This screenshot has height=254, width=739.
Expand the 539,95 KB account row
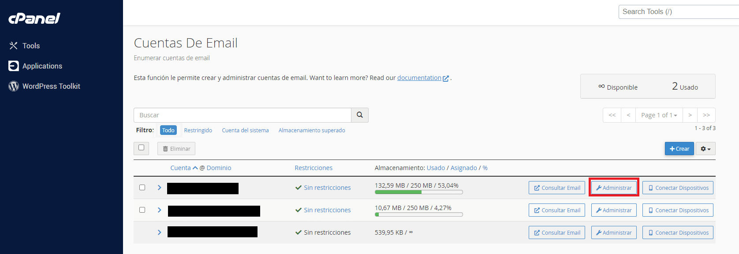[x=159, y=232]
